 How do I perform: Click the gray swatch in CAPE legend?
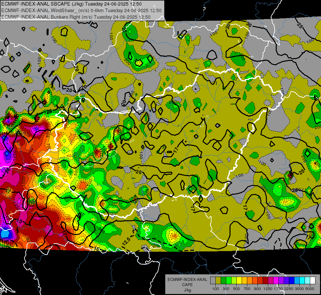point(213,281)
